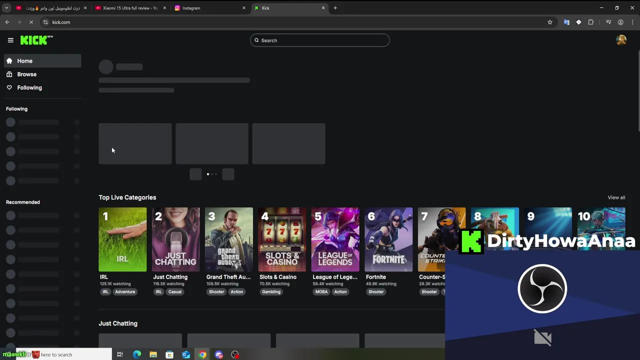Image resolution: width=640 pixels, height=360 pixels.
Task: Click the Action tag under League of Legends
Action: coord(340,292)
